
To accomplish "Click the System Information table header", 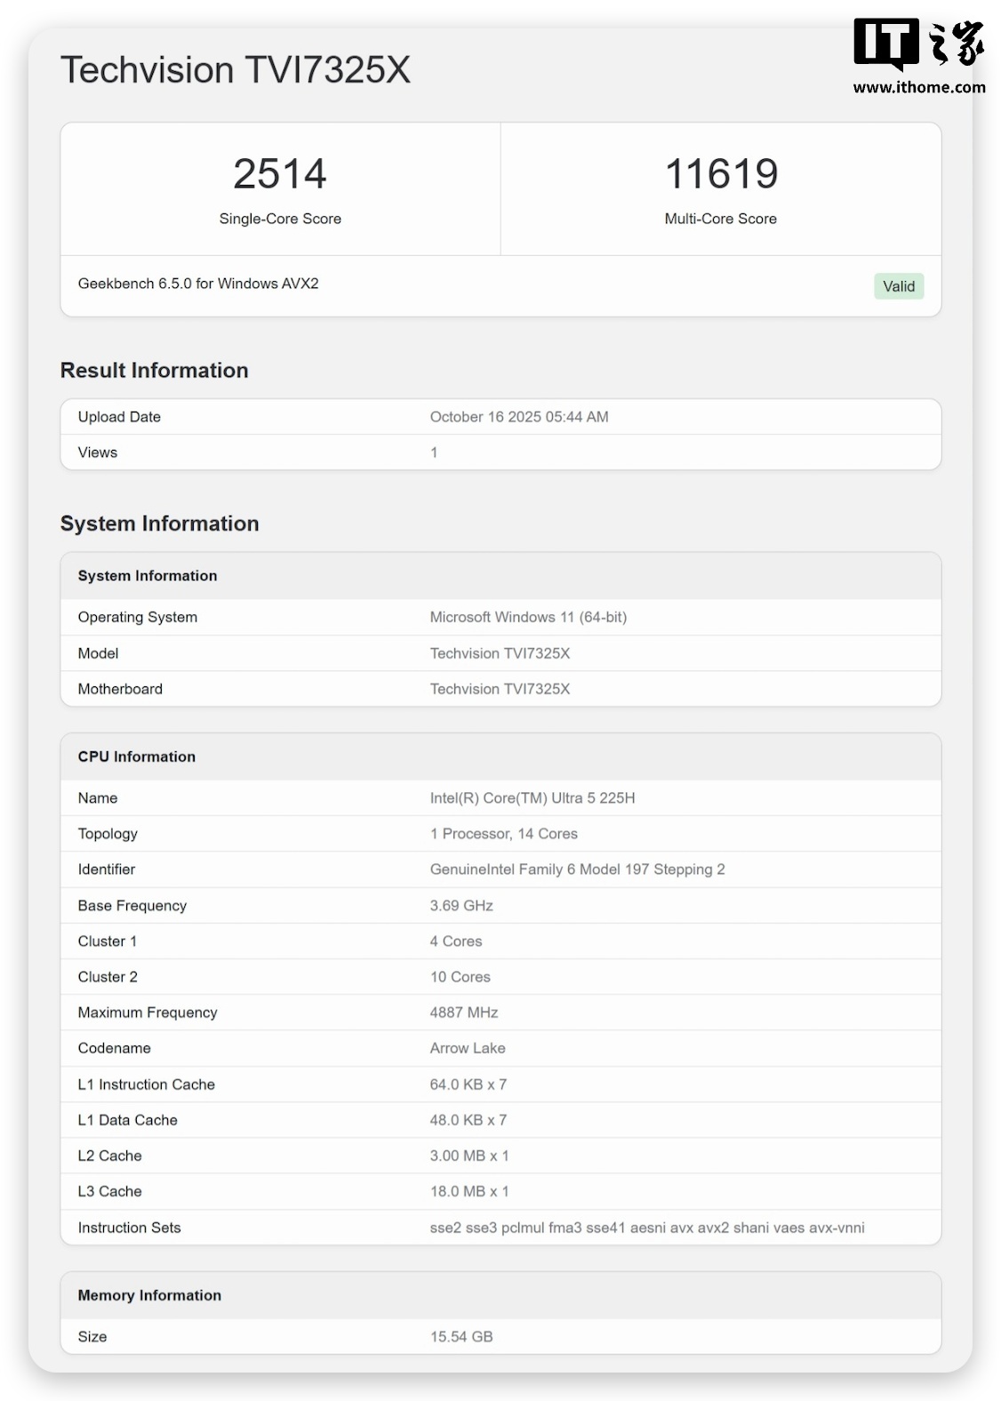I will point(148,576).
